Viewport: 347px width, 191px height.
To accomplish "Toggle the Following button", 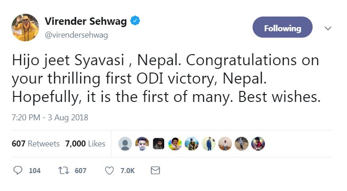I will click(282, 28).
